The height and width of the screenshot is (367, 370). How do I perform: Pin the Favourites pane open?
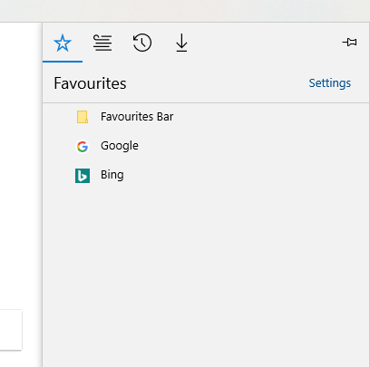pyautogui.click(x=349, y=42)
